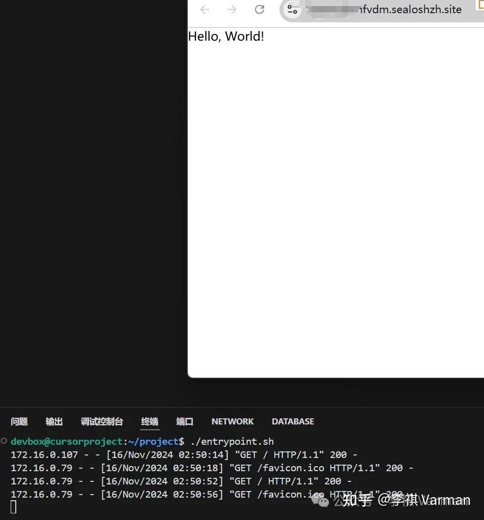
Task: Click the terminal input cursor line
Action: (13, 506)
